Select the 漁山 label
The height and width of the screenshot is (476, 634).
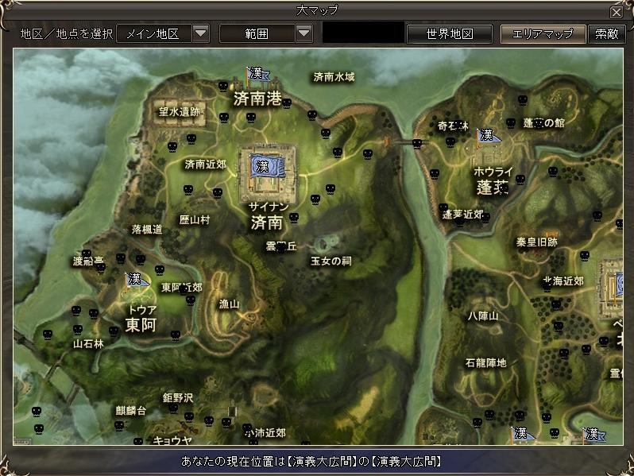(x=229, y=304)
